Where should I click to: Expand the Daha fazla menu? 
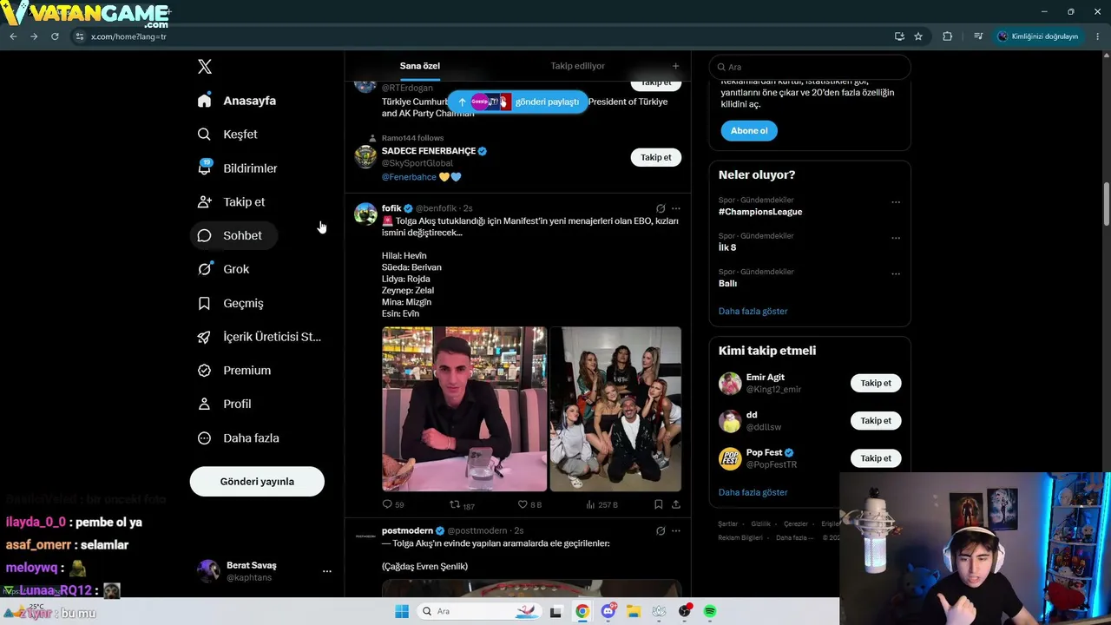pyautogui.click(x=238, y=438)
